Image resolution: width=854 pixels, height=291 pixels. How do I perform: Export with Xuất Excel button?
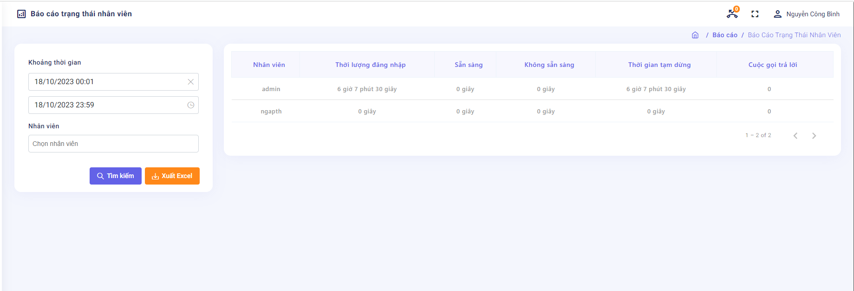click(x=172, y=176)
